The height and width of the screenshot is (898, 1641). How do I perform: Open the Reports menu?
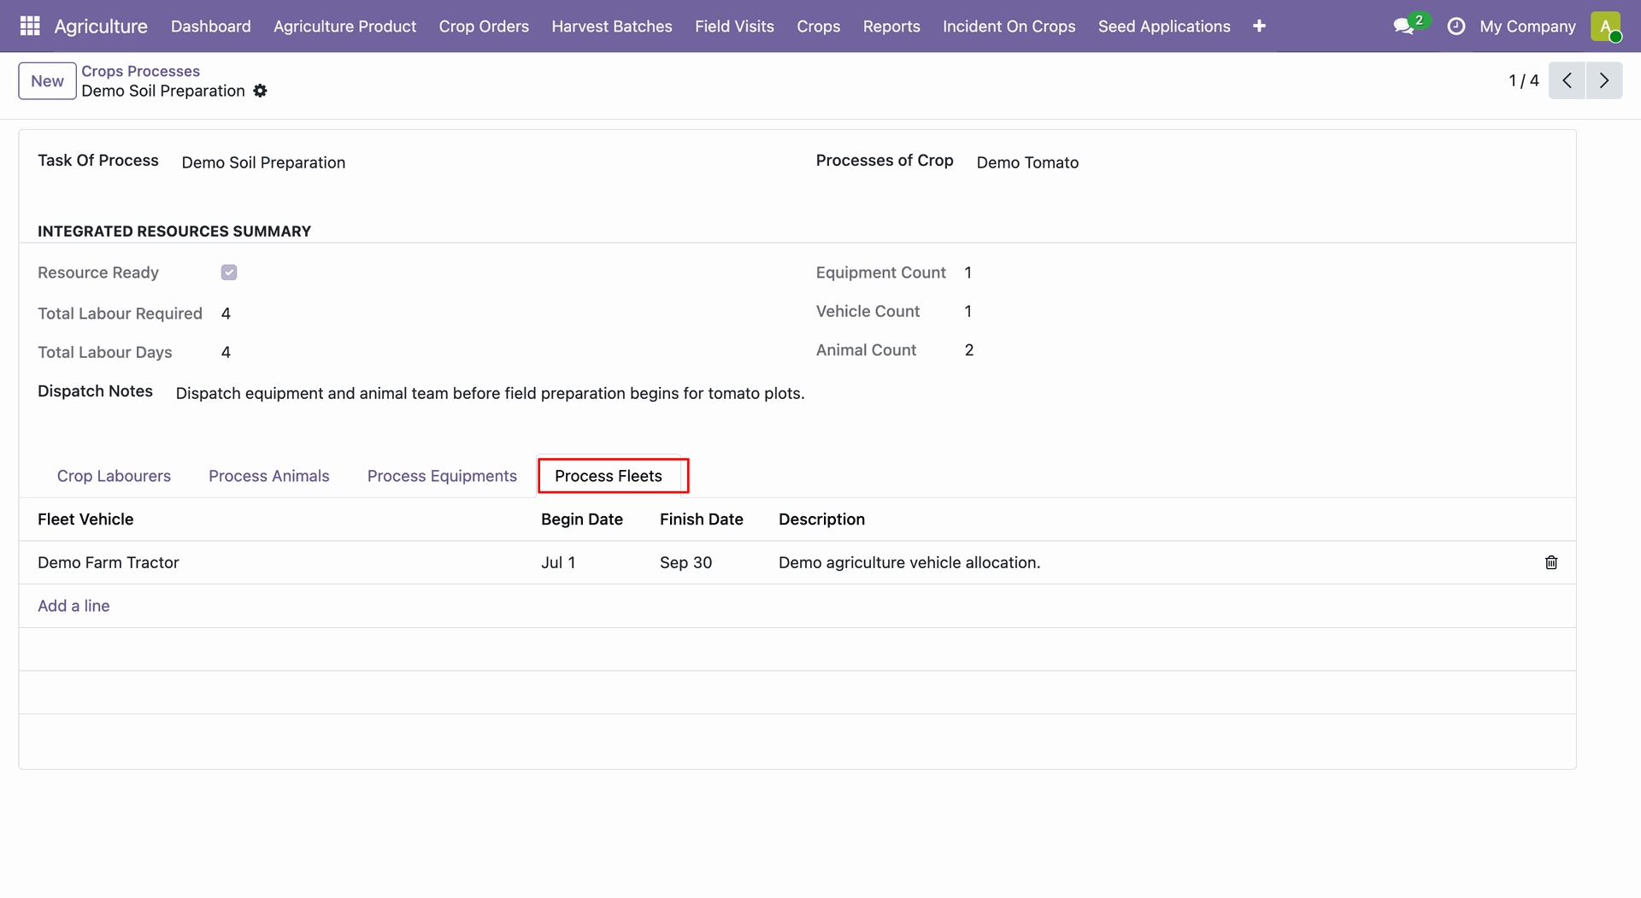coord(891,26)
